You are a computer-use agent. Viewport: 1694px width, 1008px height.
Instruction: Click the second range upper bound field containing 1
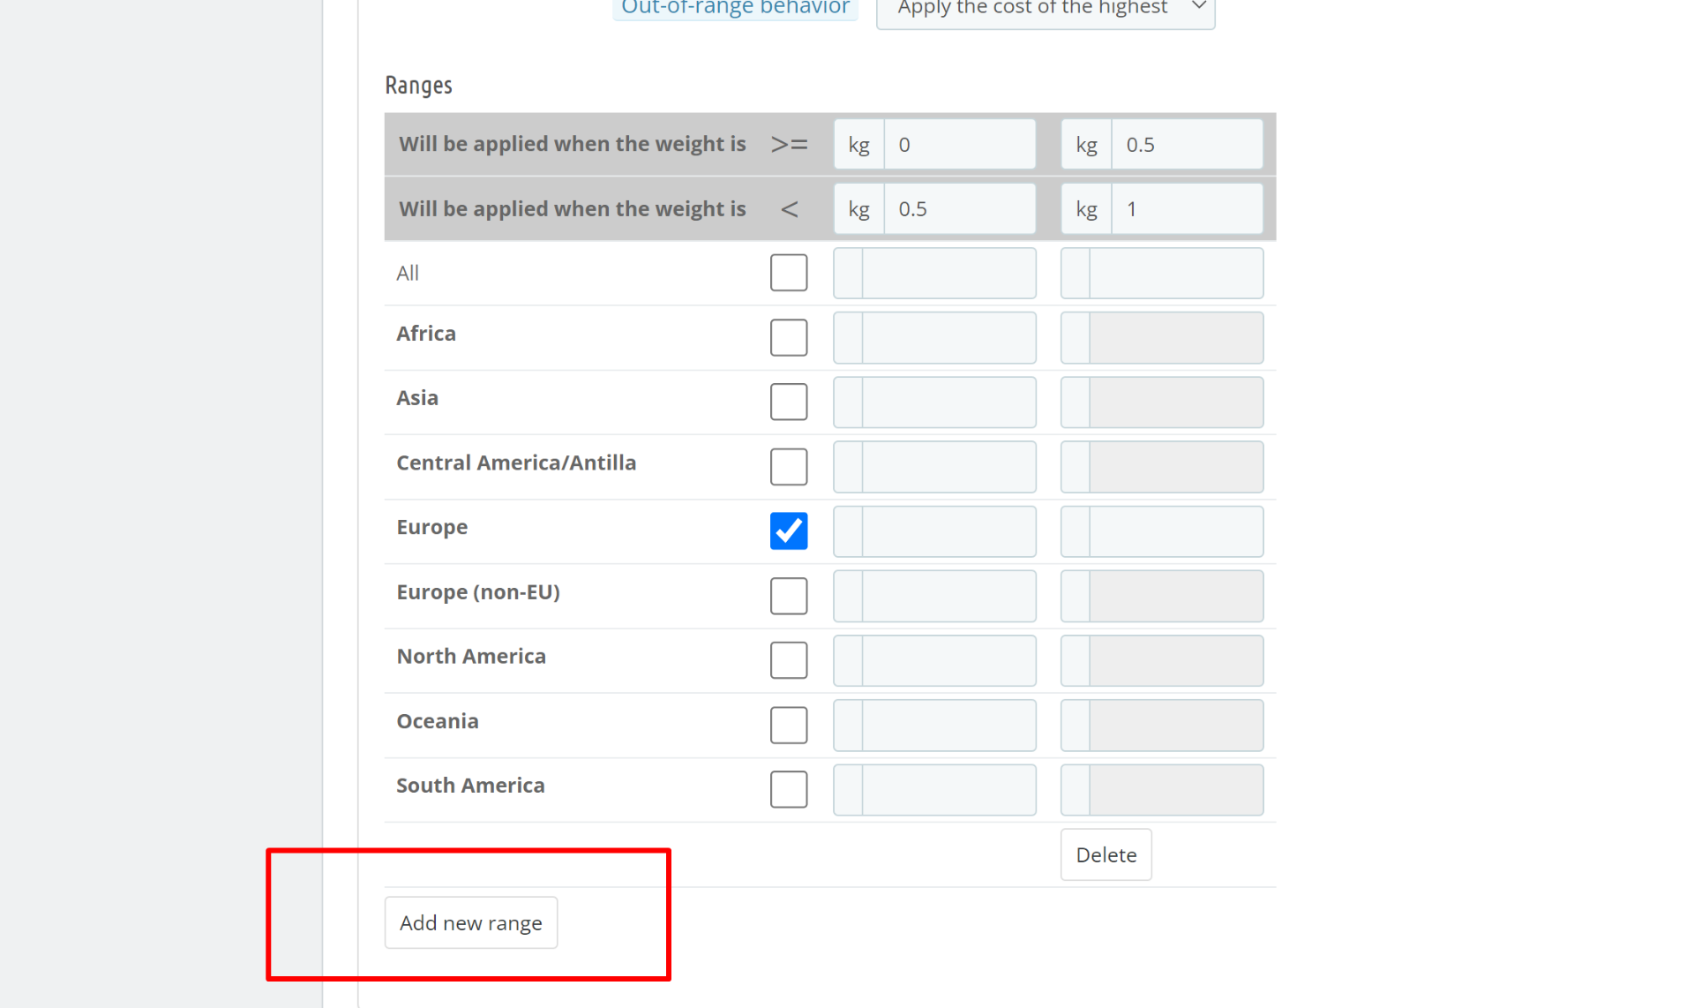1187,209
